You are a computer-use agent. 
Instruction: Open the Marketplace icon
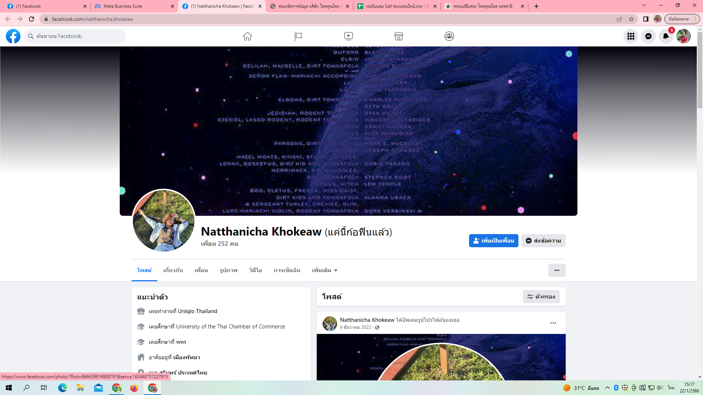399,36
